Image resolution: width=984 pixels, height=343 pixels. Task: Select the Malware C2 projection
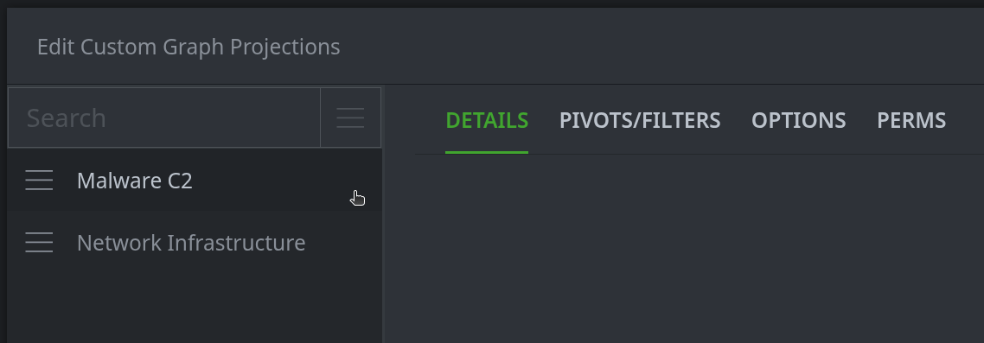pos(195,180)
